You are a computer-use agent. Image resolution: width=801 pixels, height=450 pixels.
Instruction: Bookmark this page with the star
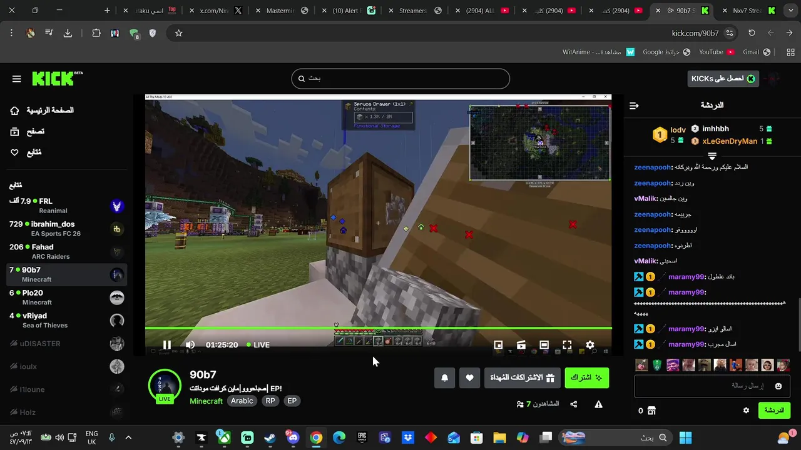click(178, 33)
